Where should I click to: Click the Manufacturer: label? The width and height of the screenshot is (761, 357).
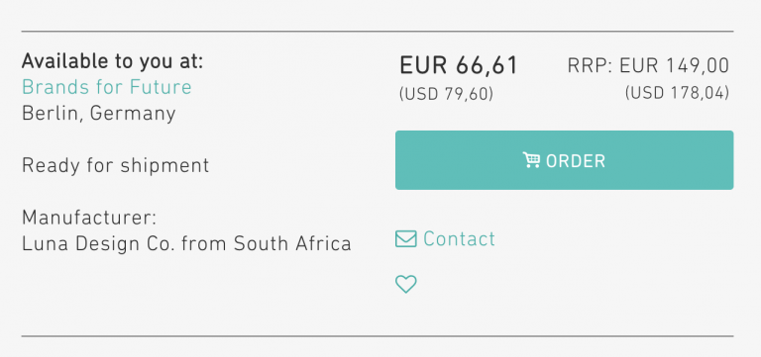[x=89, y=218]
